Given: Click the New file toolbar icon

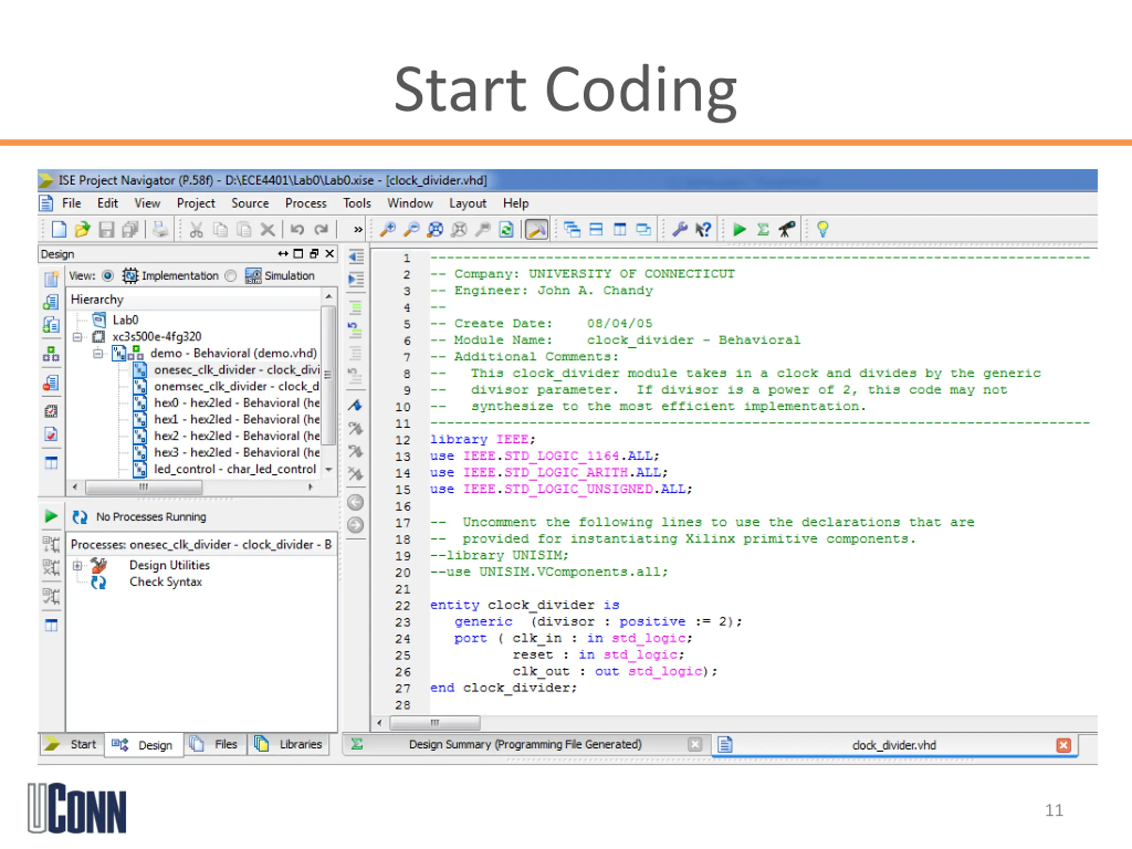Looking at the screenshot, I should (x=59, y=229).
